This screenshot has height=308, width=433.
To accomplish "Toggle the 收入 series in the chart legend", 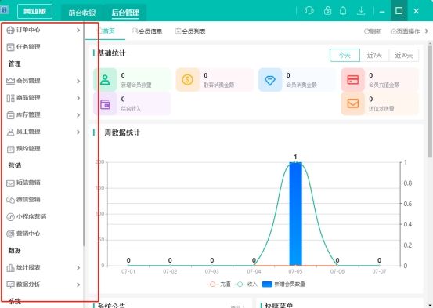I will click(247, 284).
